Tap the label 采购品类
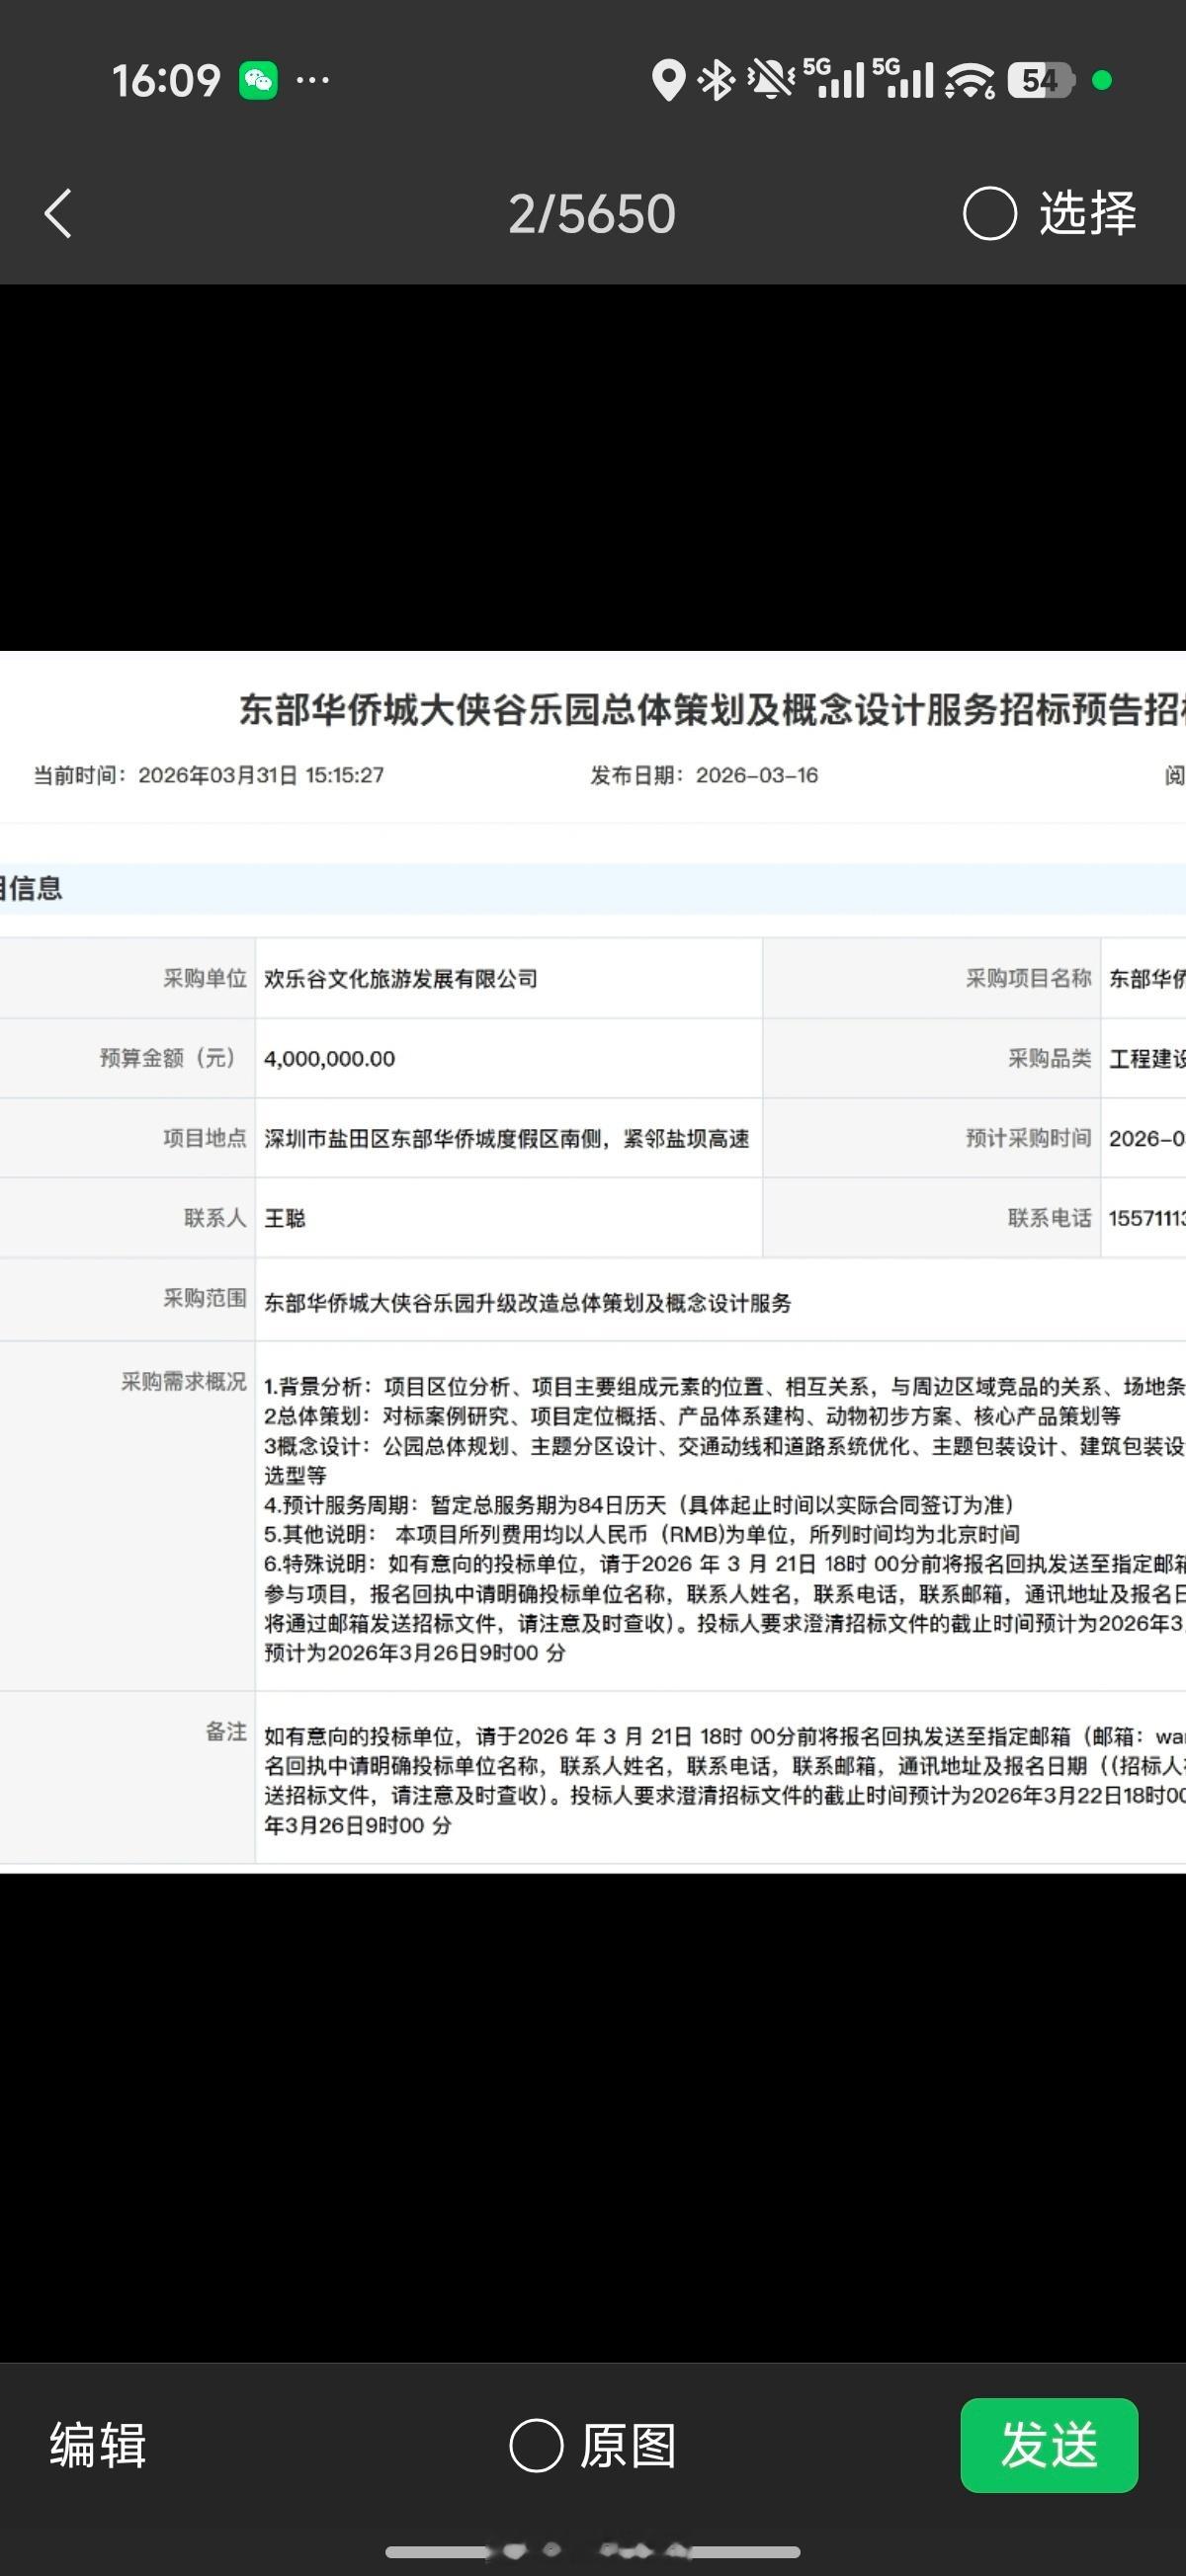 1049,1058
